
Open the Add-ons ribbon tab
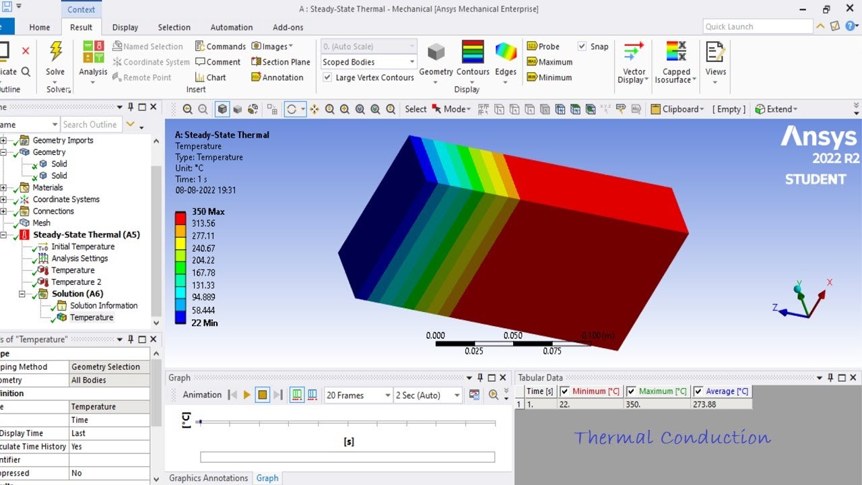(x=288, y=28)
